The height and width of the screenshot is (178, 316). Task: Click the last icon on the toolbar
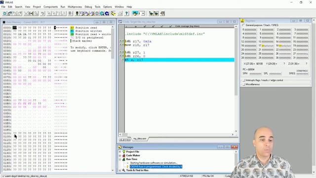pyautogui.click(x=162, y=13)
